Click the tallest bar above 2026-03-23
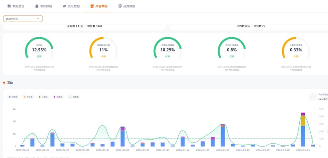This screenshot has width=328, height=158. (303, 129)
